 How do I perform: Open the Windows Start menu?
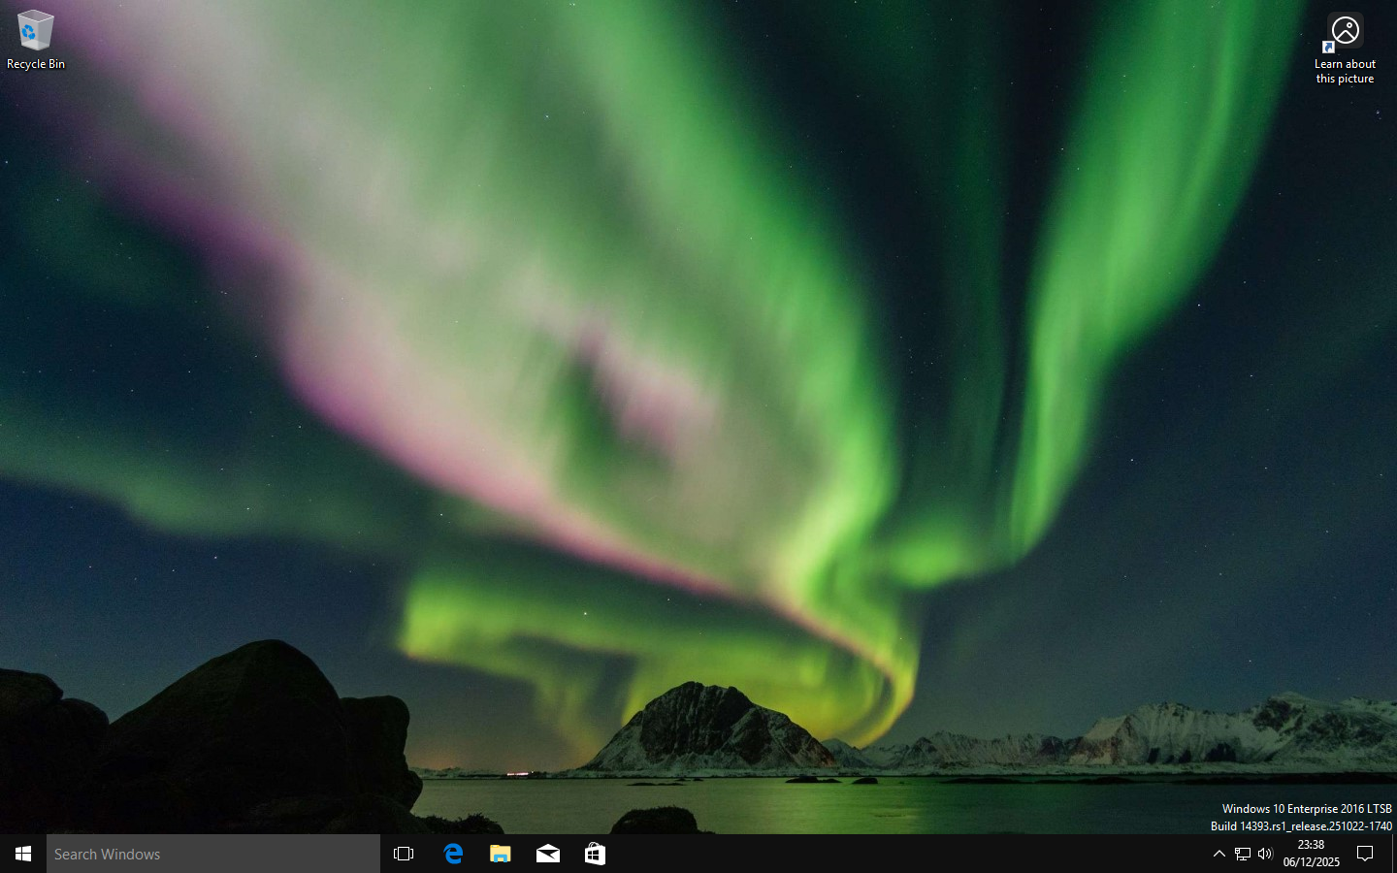tap(23, 854)
